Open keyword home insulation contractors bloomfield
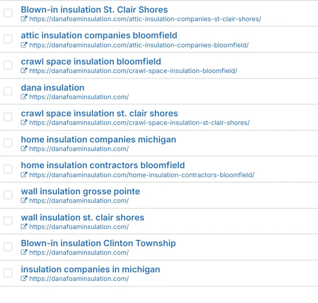Viewport: 318px width, 303px height. 103,165
